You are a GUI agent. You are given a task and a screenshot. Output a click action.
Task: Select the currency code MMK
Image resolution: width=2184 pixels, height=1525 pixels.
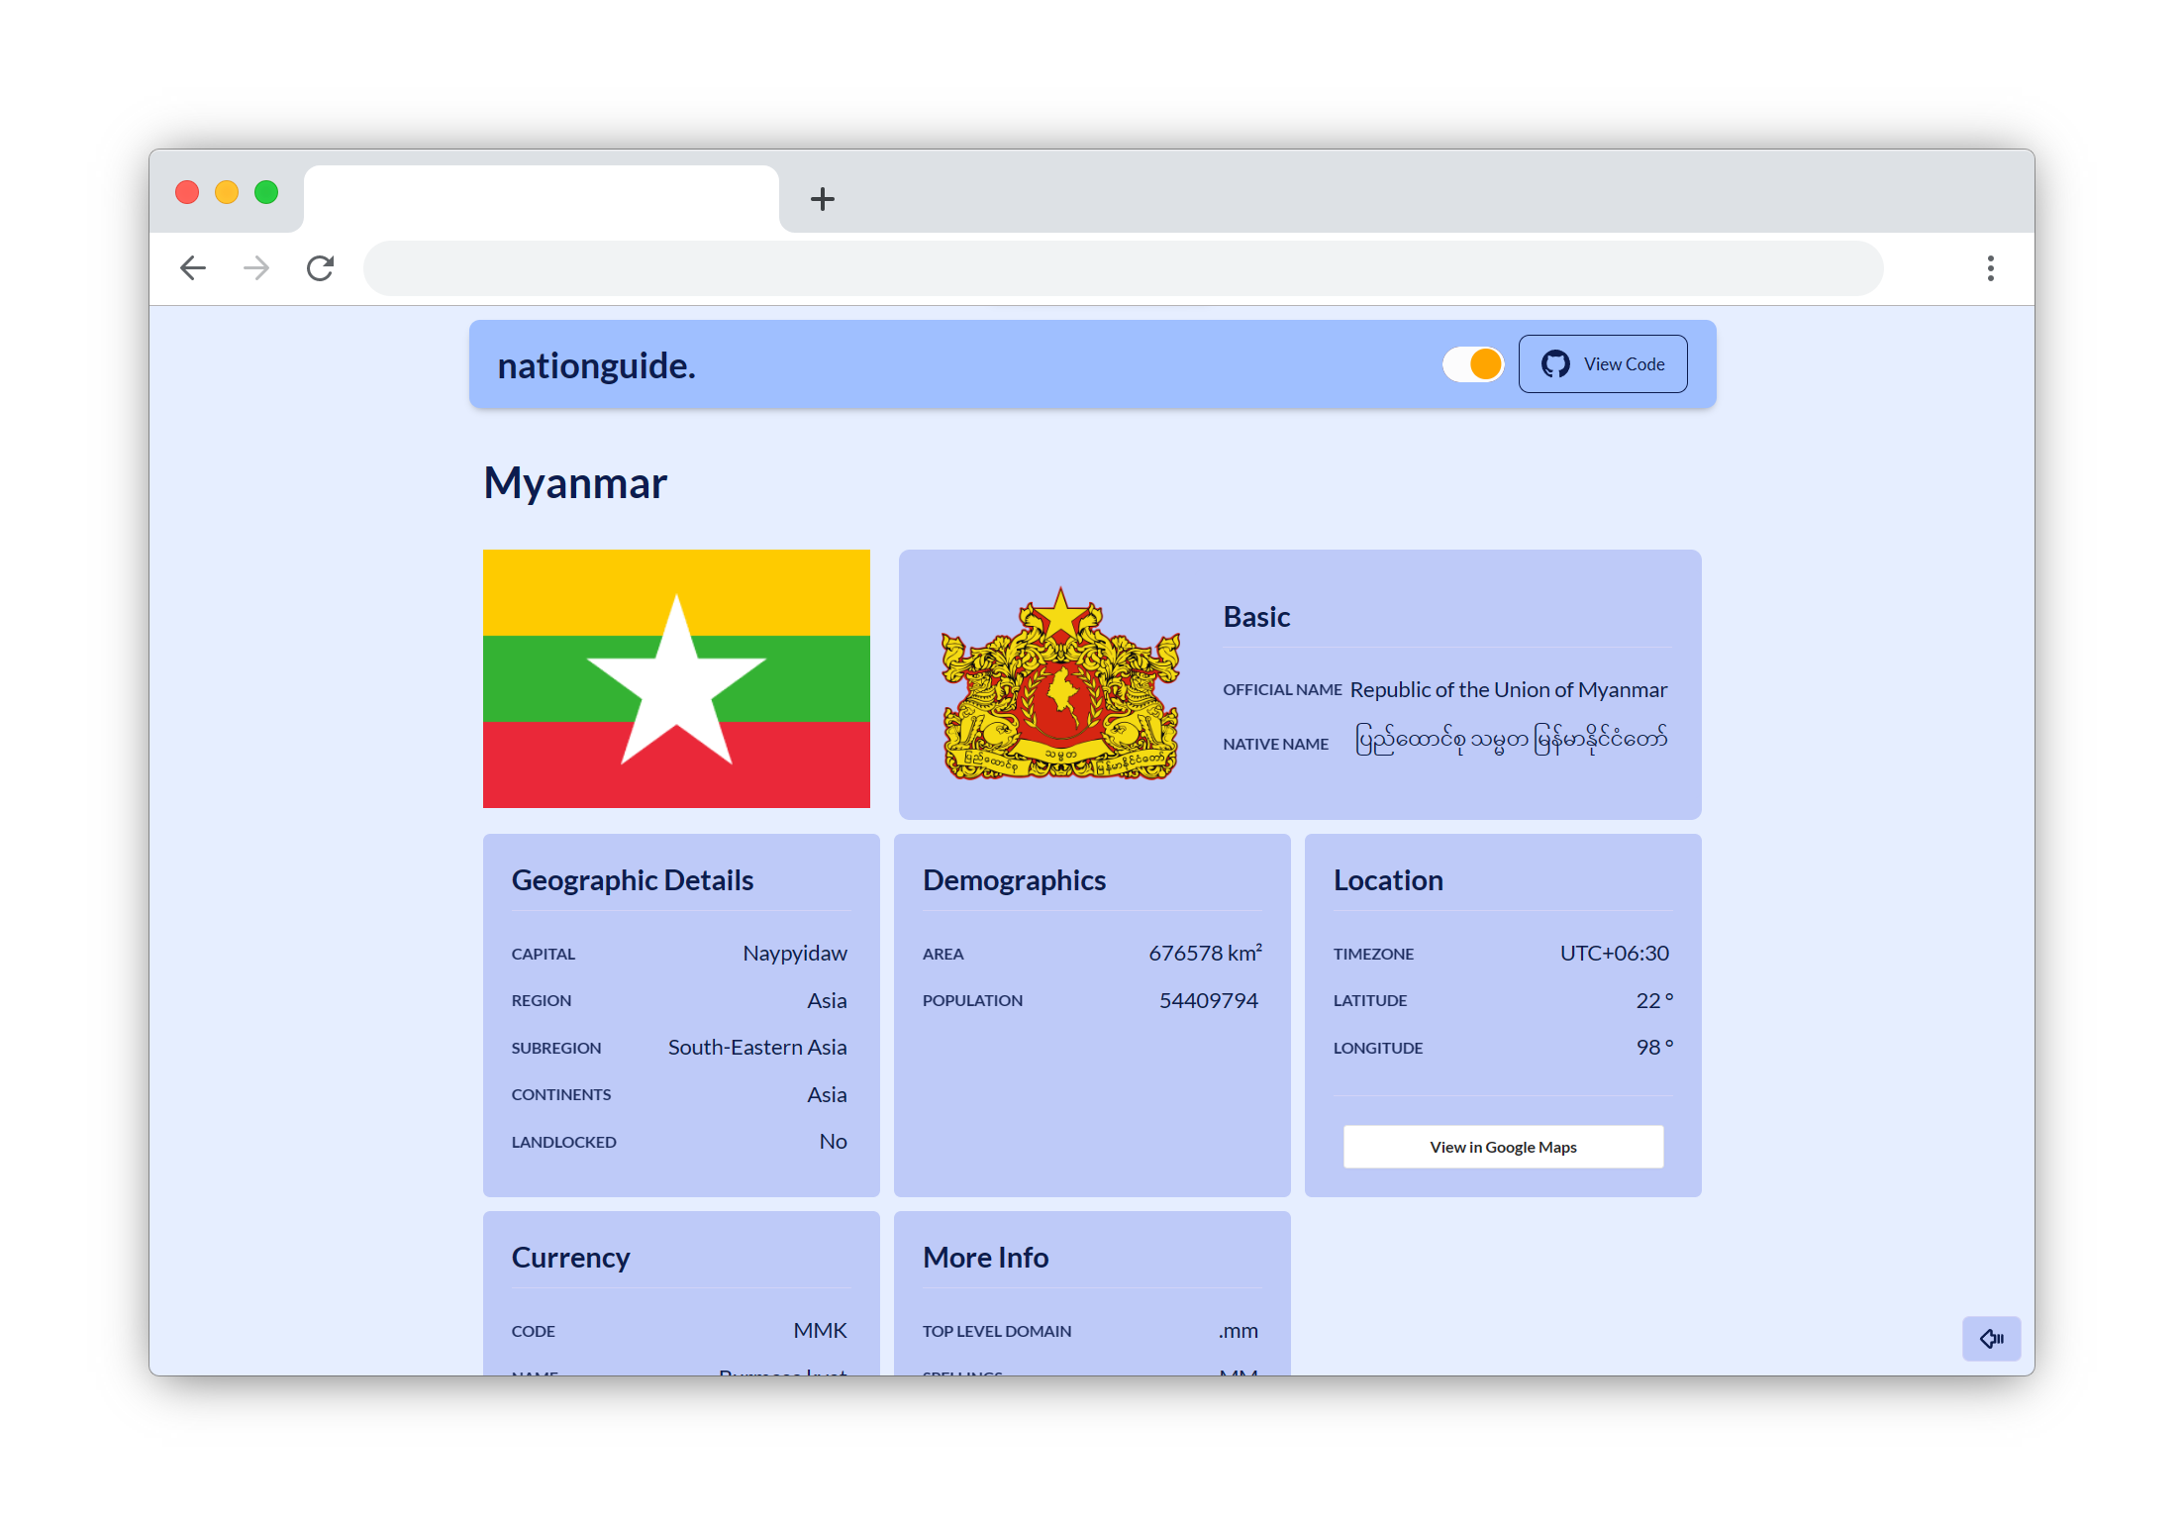pyautogui.click(x=820, y=1330)
